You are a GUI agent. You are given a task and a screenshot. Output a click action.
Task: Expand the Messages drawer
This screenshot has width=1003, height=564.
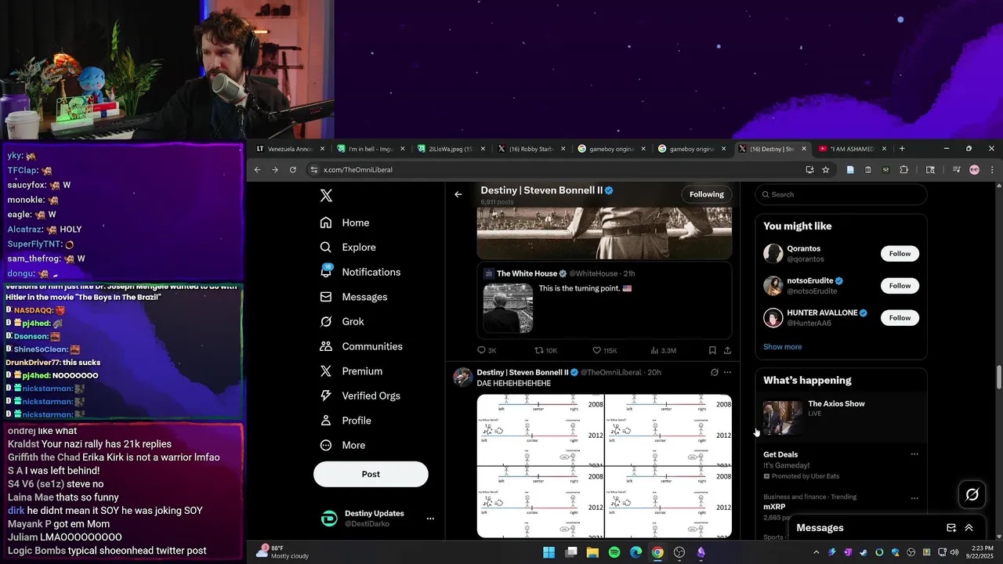[969, 528]
